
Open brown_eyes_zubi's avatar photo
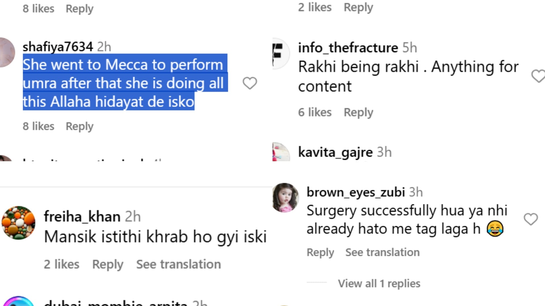pyautogui.click(x=286, y=197)
